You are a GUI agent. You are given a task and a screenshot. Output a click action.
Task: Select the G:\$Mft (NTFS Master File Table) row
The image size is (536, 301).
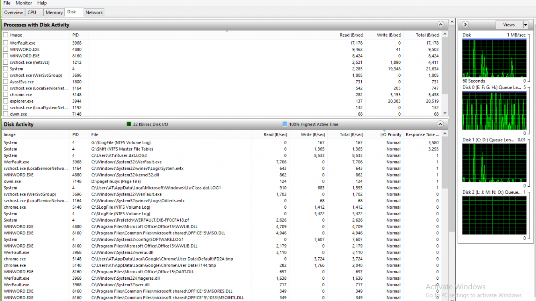click(x=222, y=149)
